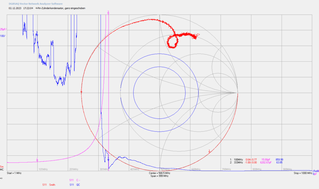The image size is (319, 189).
Task: Click marker 1 readout row at 100MHz
Action: (256, 160)
